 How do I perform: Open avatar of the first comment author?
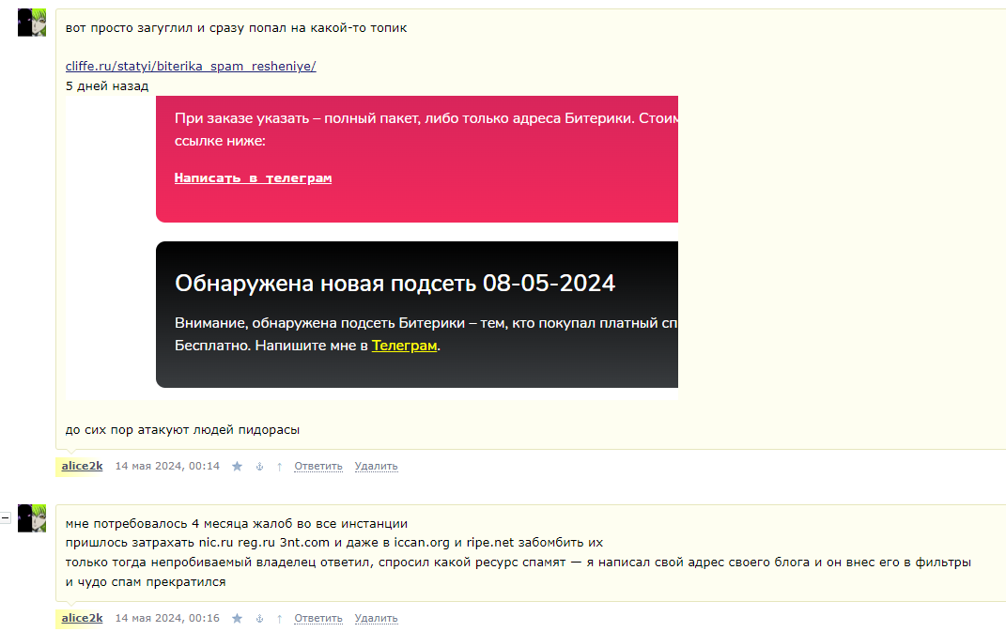click(32, 23)
